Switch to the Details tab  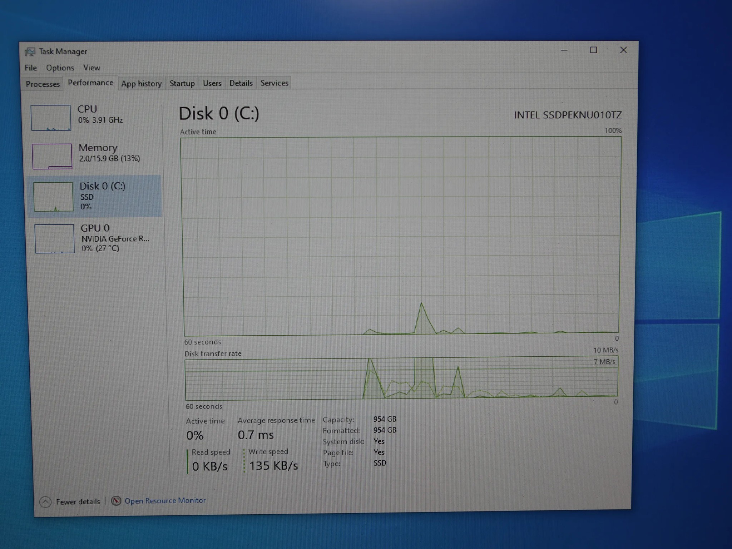tap(241, 83)
